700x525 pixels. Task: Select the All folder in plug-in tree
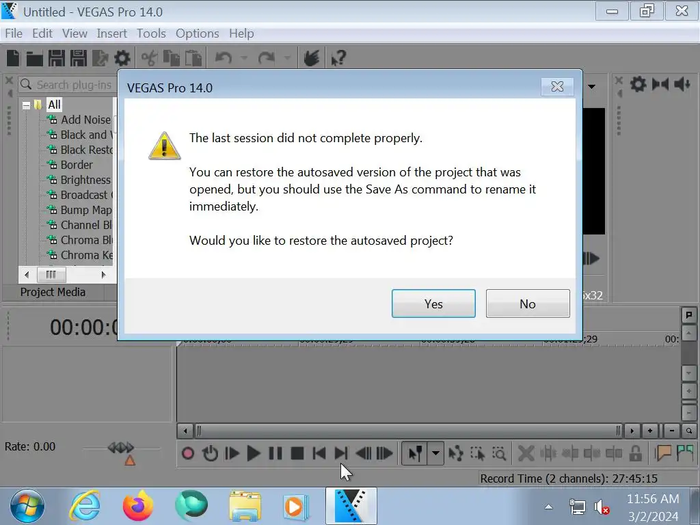(54, 105)
